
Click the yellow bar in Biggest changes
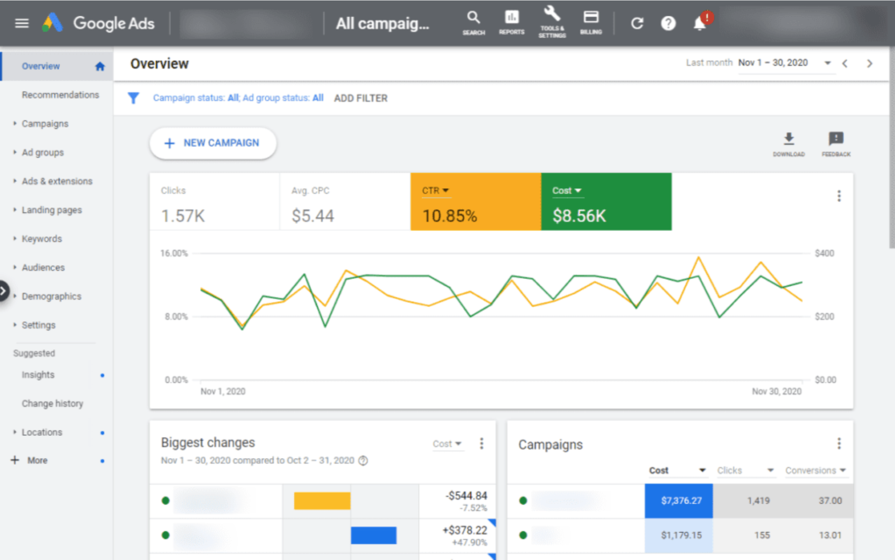click(x=322, y=501)
